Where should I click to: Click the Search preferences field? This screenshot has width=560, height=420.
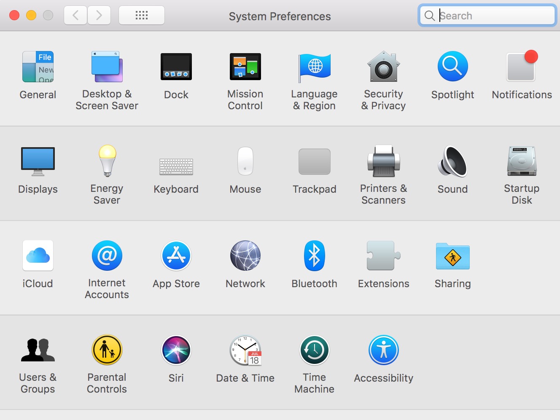(487, 16)
